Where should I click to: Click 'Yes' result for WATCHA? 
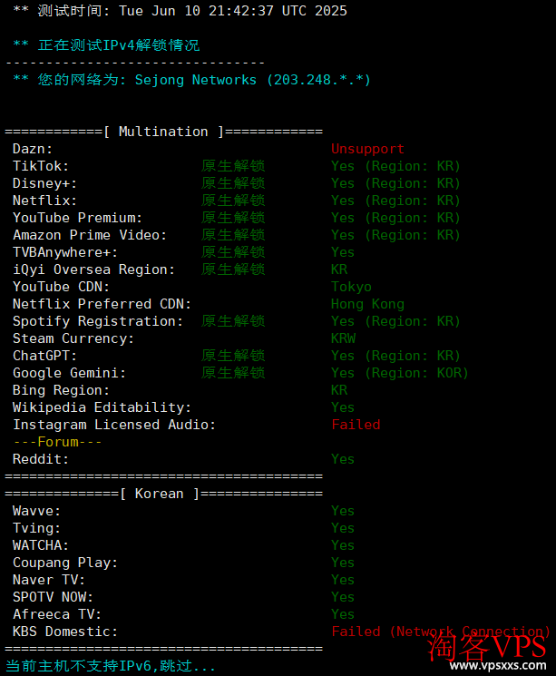(x=343, y=545)
